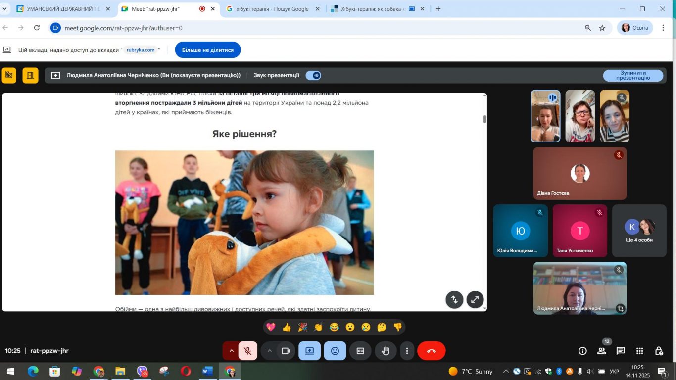676x380 pixels.
Task: Send the thumbs up reaction
Action: pyautogui.click(x=287, y=327)
